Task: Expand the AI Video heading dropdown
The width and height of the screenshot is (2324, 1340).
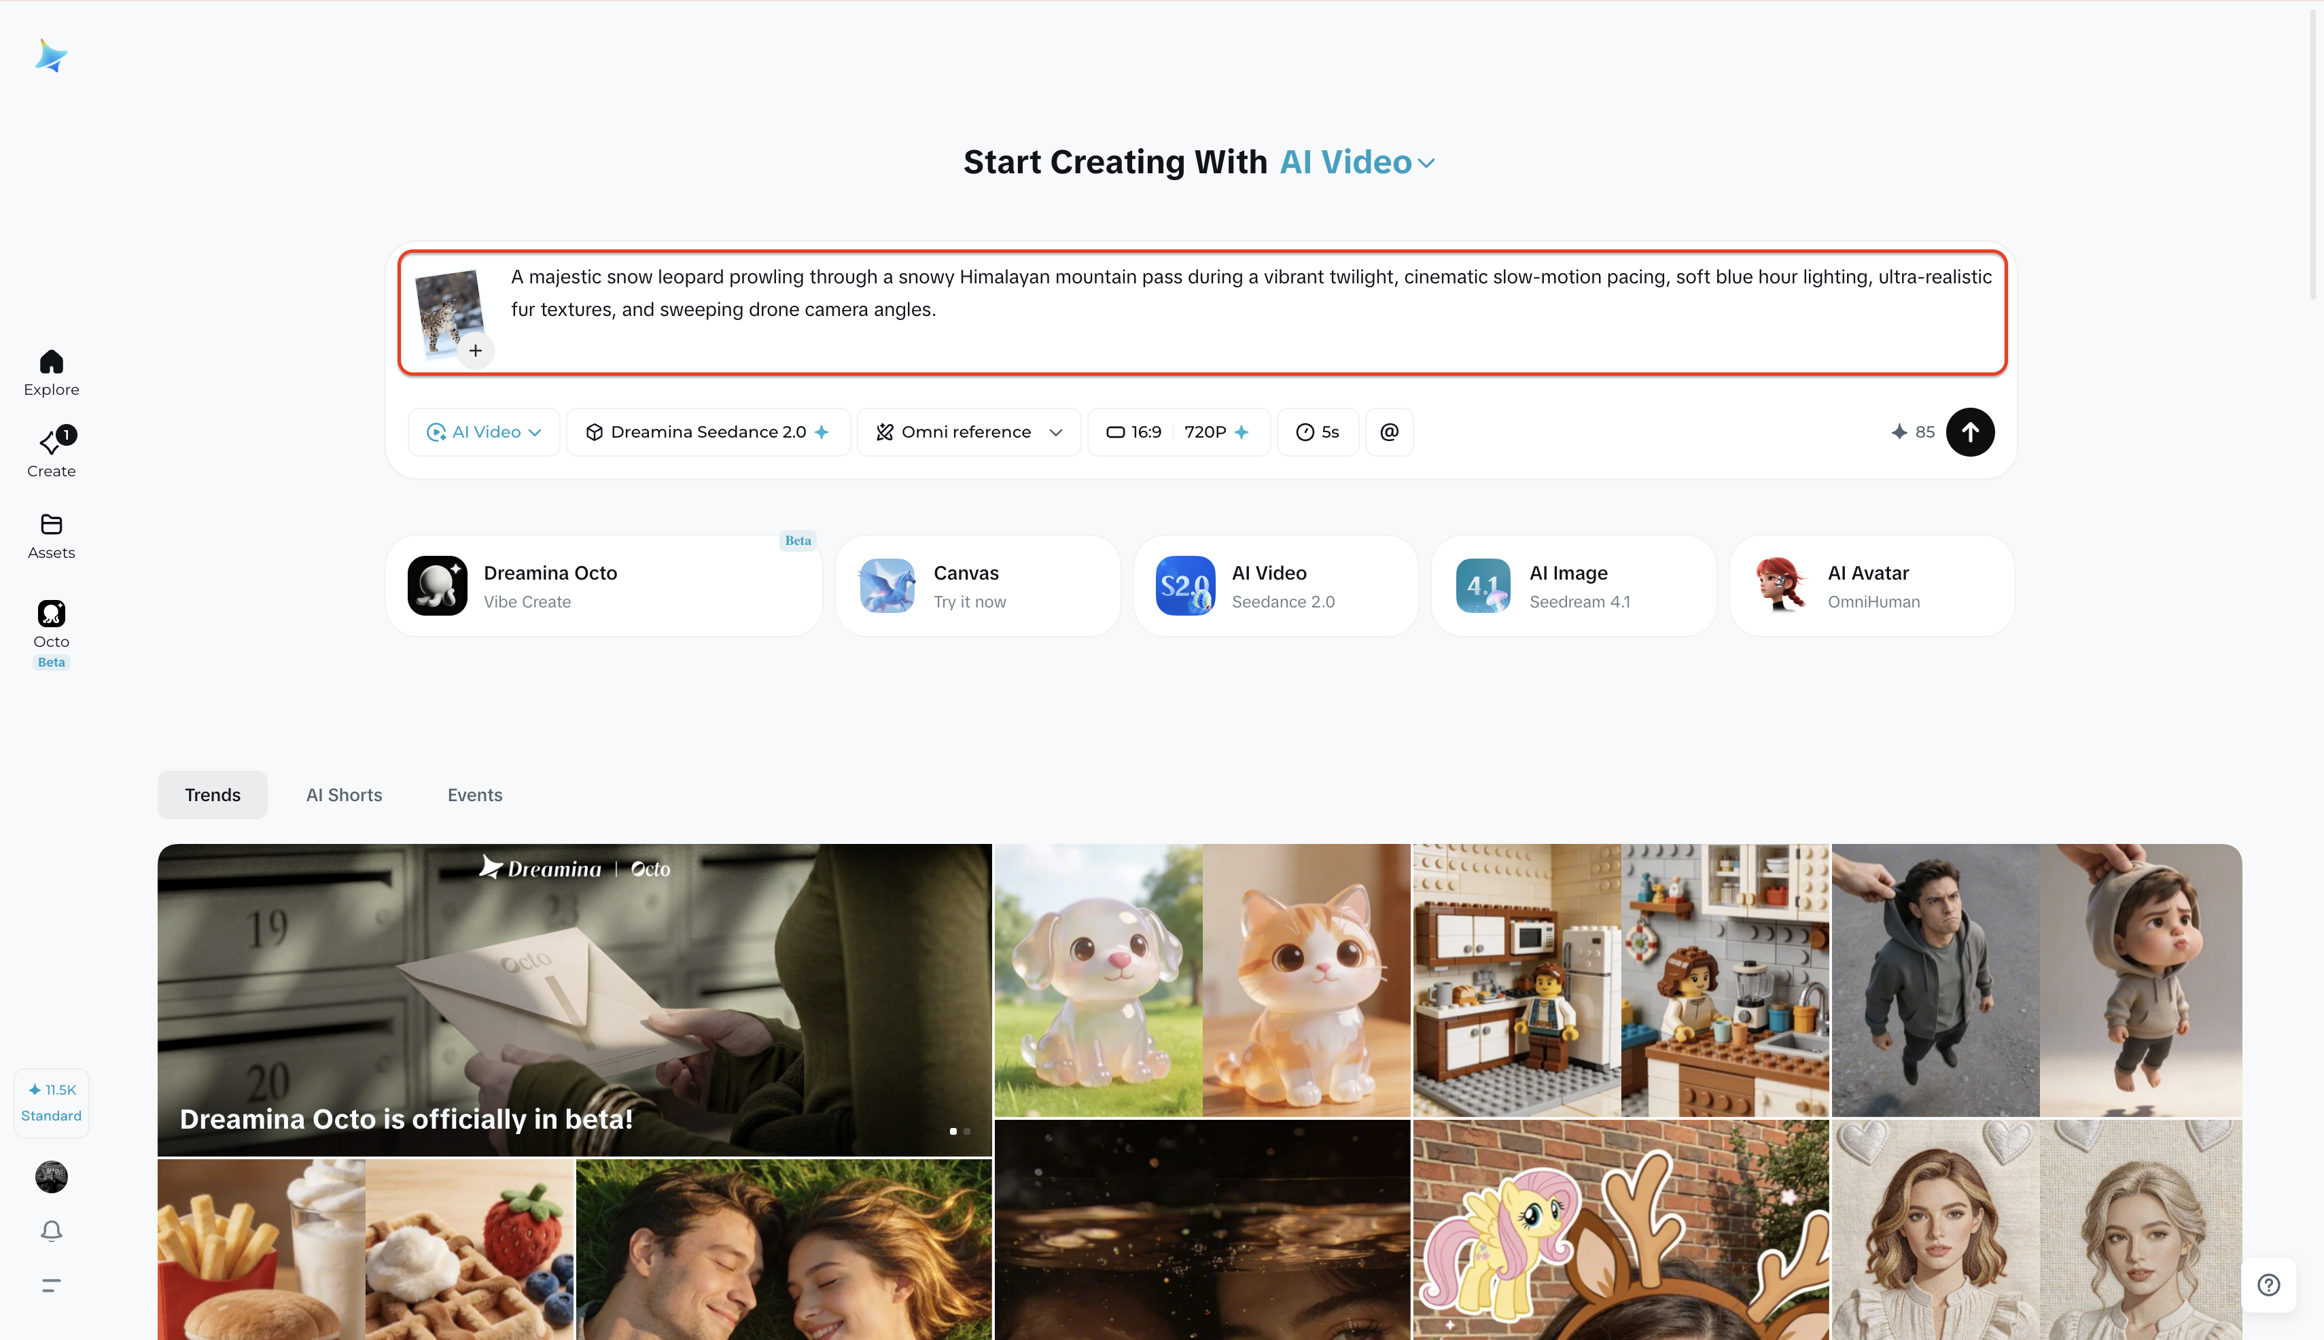Action: 1358,163
